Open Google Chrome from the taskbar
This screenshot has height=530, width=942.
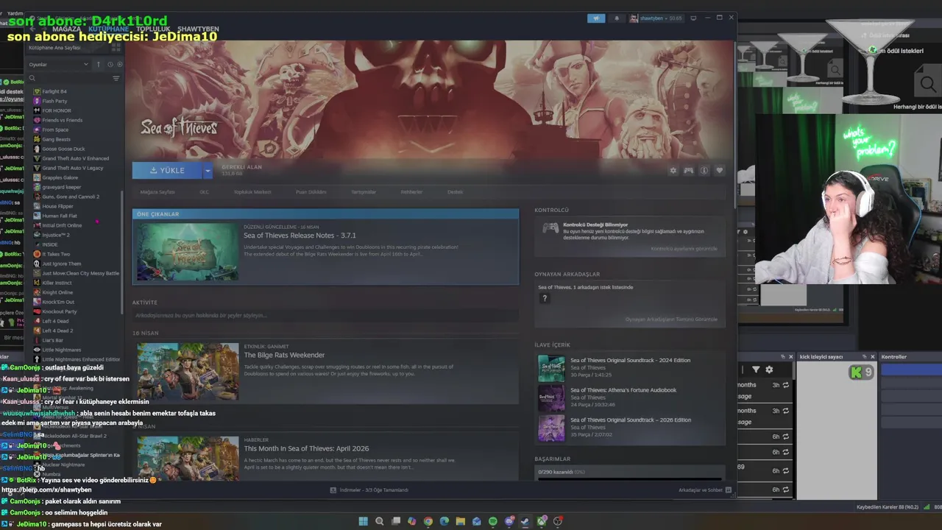428,521
